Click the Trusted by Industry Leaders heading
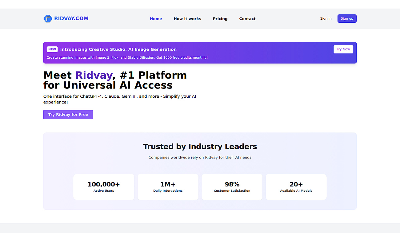The height and width of the screenshot is (242, 400). [200, 146]
